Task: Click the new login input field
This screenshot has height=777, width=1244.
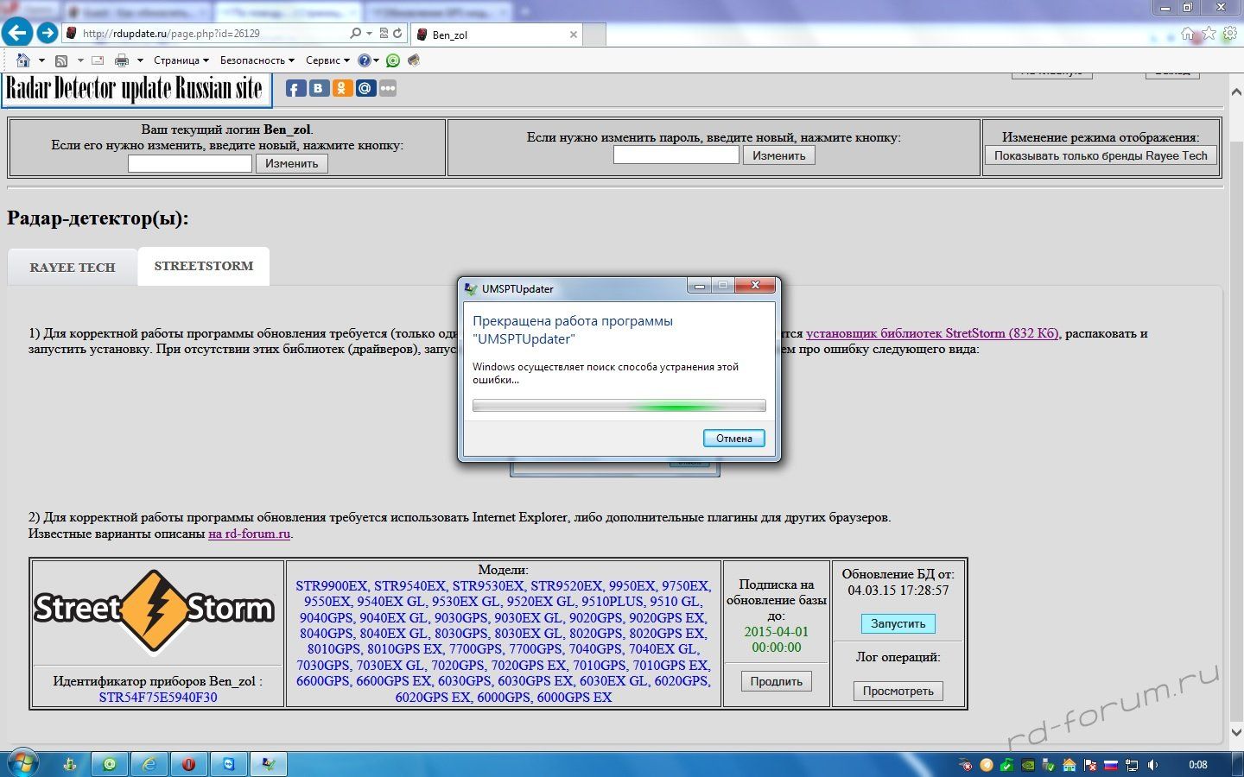Action: point(190,163)
